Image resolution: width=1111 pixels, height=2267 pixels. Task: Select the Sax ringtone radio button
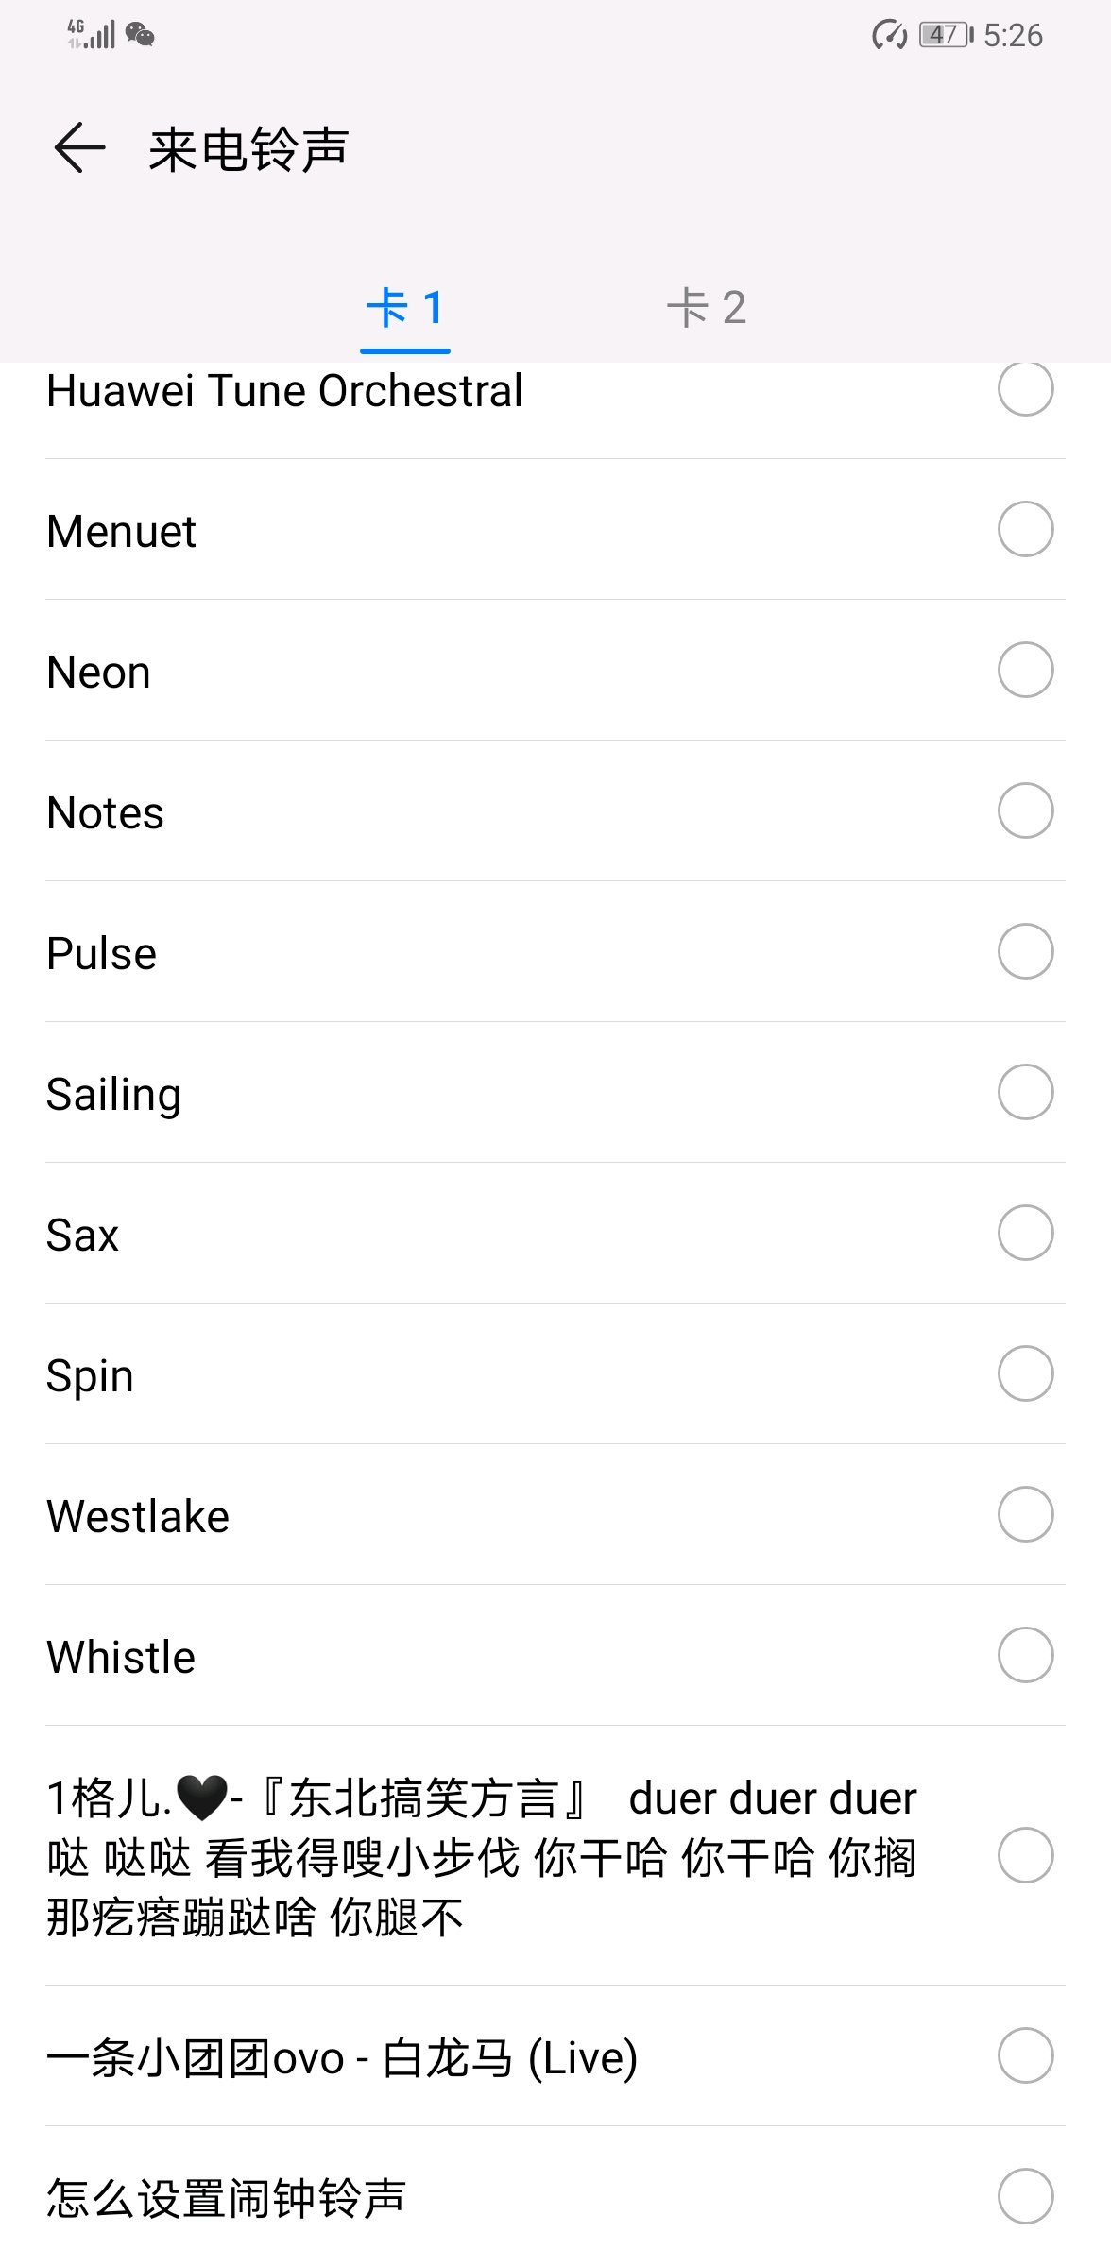pos(1025,1233)
